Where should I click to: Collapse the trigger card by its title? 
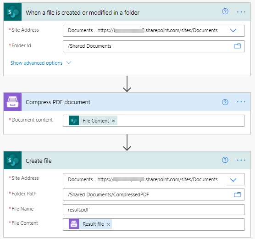click(83, 12)
